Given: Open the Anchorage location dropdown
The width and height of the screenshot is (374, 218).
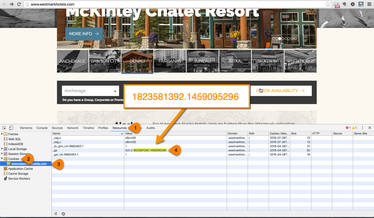Looking at the screenshot, I should [x=91, y=91].
